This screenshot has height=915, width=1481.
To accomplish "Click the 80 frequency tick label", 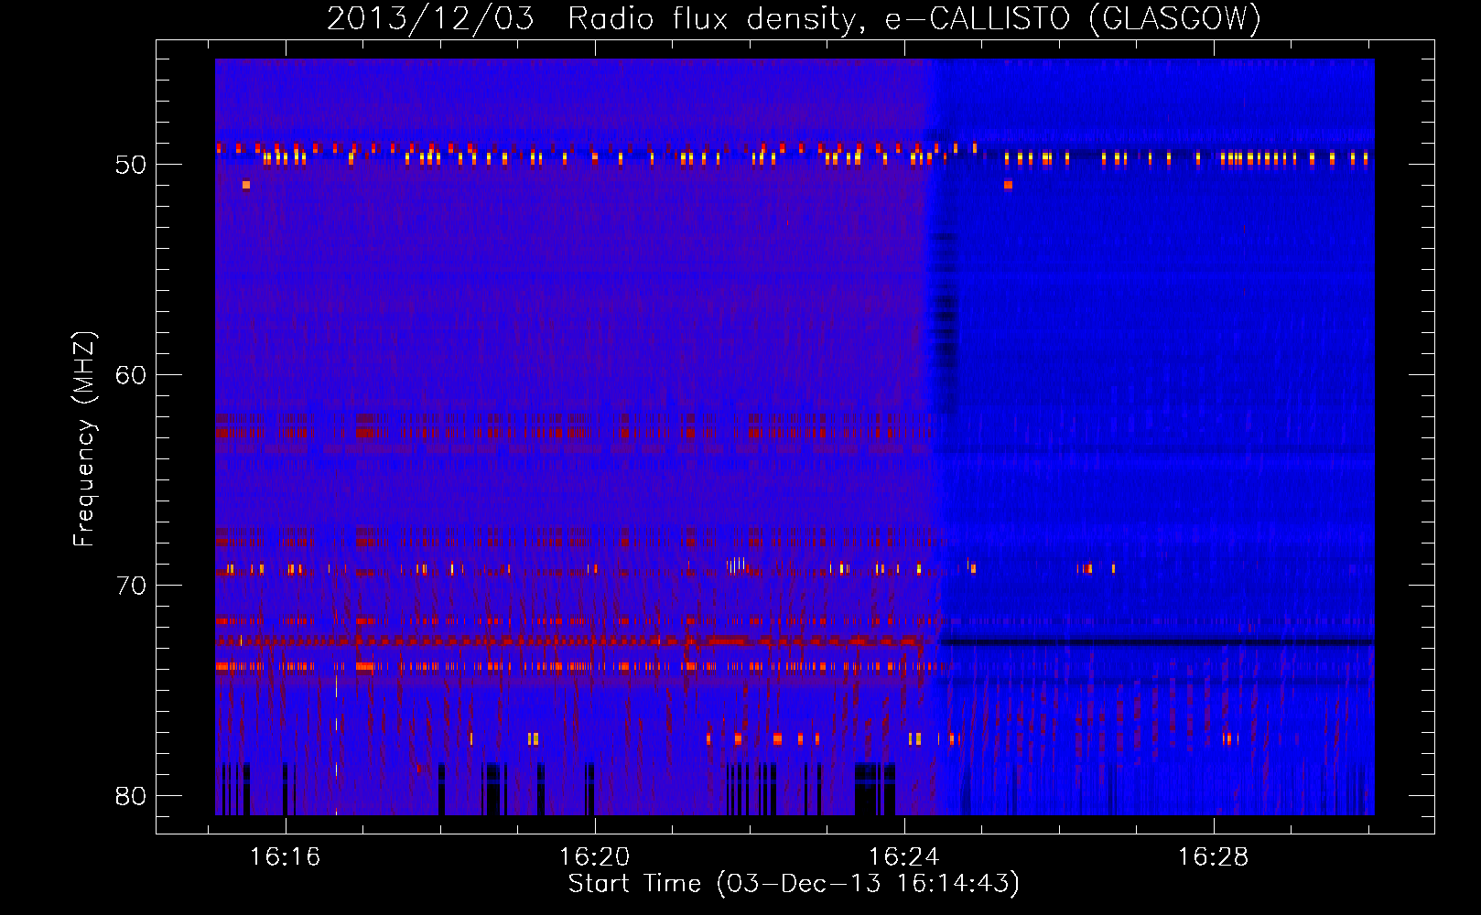I will click(x=131, y=796).
